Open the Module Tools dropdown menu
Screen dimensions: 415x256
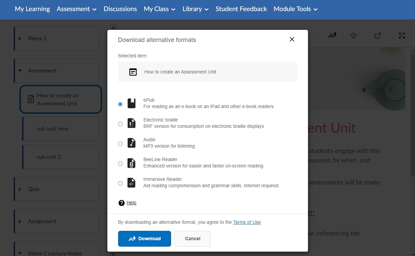click(296, 9)
